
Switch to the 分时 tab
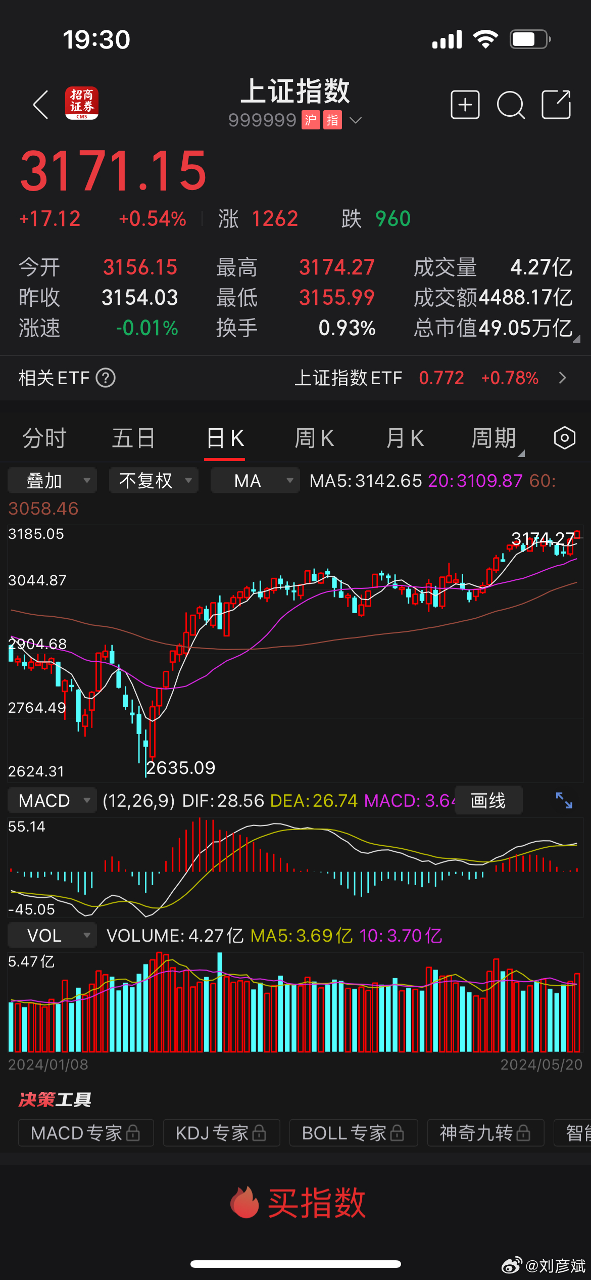point(44,438)
